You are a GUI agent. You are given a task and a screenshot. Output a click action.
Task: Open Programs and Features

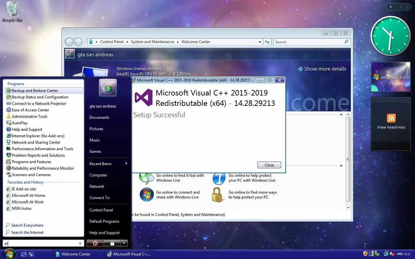click(29, 162)
